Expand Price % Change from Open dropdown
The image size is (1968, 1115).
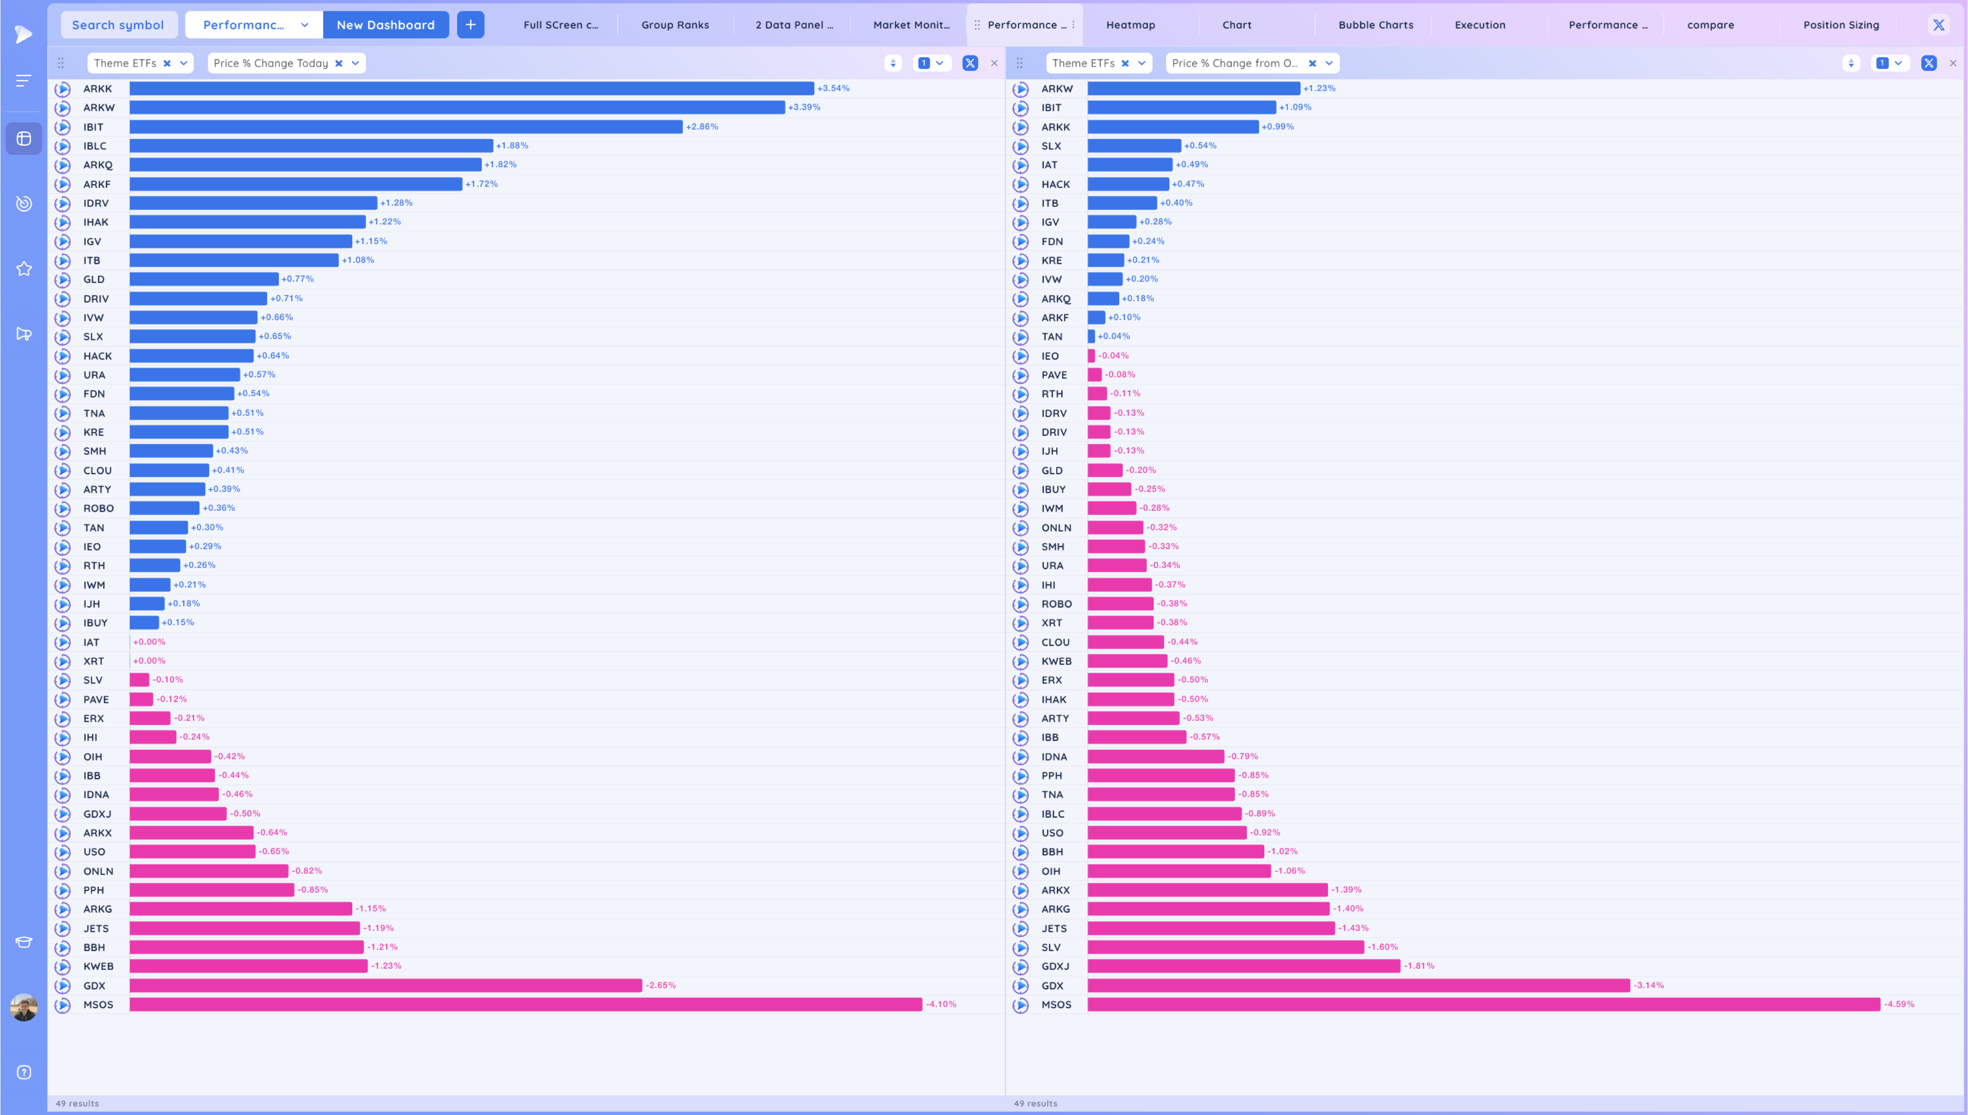1329,63
